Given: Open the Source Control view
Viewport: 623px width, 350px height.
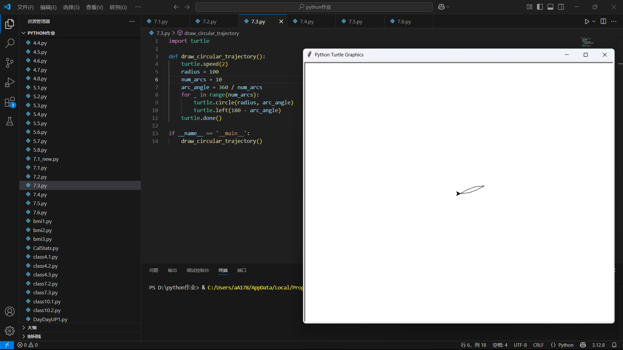Looking at the screenshot, I should click(x=10, y=63).
